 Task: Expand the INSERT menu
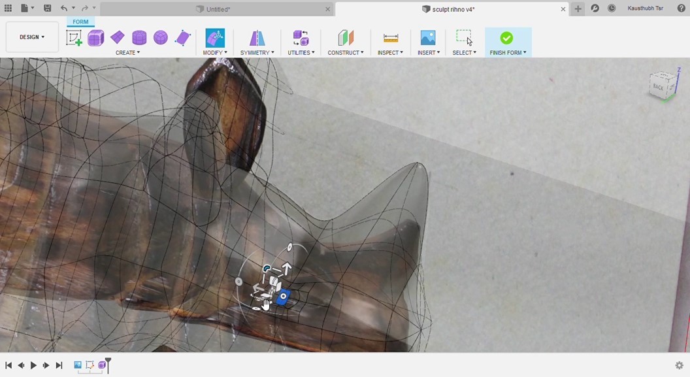pyautogui.click(x=429, y=52)
